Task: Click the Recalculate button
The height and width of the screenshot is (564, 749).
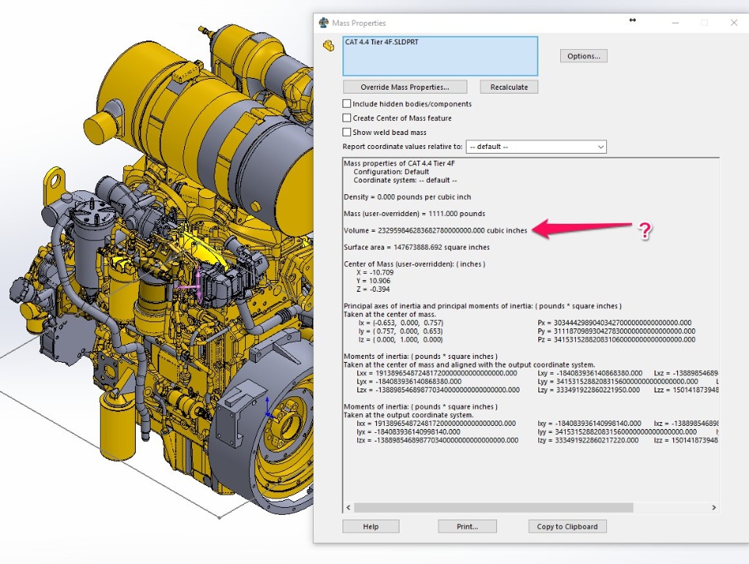Action: coord(509,87)
